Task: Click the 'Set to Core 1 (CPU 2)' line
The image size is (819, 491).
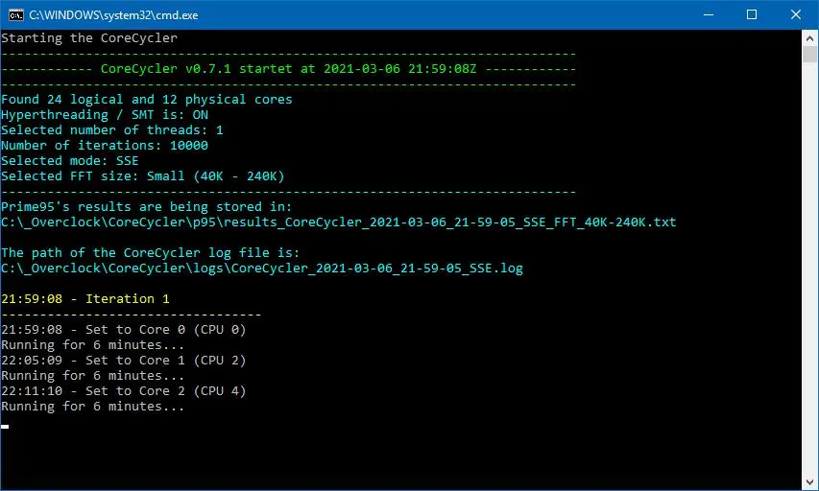Action: point(123,361)
